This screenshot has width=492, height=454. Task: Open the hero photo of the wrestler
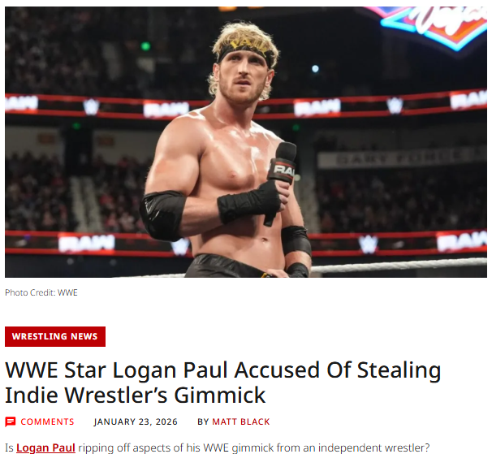(x=246, y=142)
